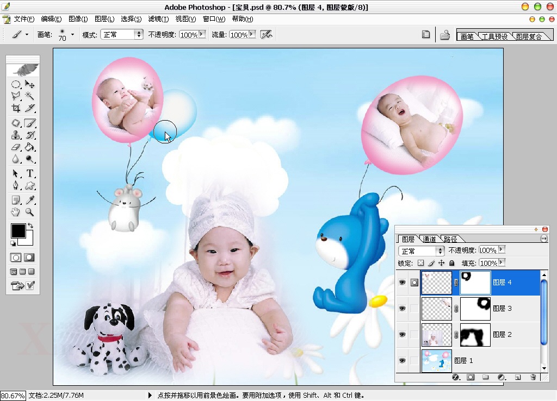The width and height of the screenshot is (557, 401).
Task: Select the Hand tool
Action: [x=16, y=212]
